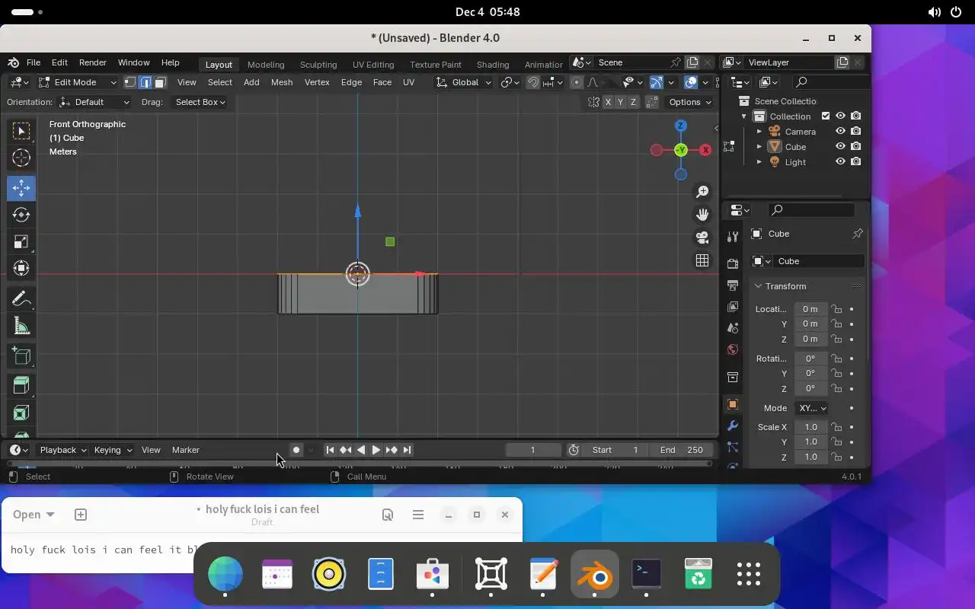Image resolution: width=975 pixels, height=609 pixels.
Task: Toggle snapping magnet icon
Action: pyautogui.click(x=533, y=82)
